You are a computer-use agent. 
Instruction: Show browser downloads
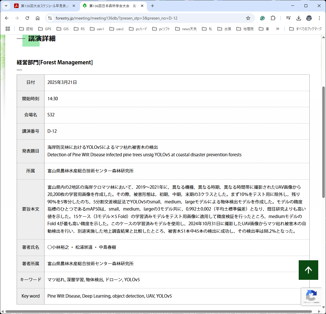coord(298,18)
